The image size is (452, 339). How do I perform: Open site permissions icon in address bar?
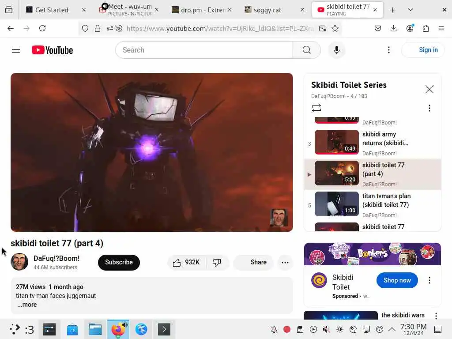tap(109, 28)
